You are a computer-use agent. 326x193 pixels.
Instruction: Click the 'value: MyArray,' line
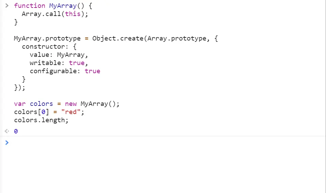pos(59,55)
